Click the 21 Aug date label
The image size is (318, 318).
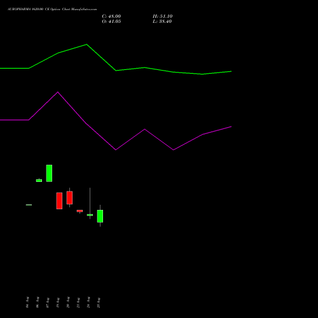click(78, 302)
